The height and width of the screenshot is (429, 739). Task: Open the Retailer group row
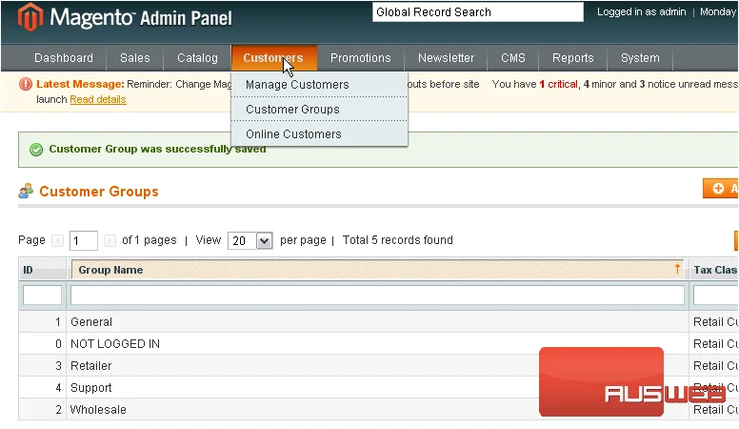pyautogui.click(x=378, y=366)
